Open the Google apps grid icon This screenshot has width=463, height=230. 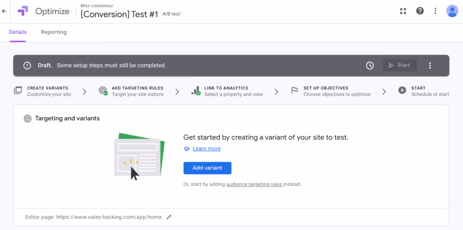(x=403, y=11)
